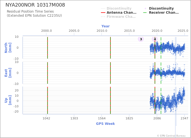Click the red antenna legend line swatch
This screenshot has height=138, width=191.
point(103,13)
